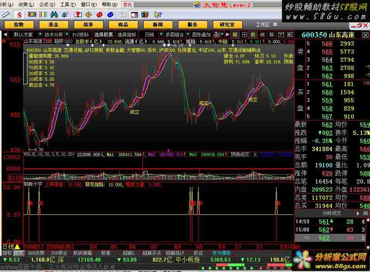Image resolution: width=370 pixels, height=272 pixels.
Task: Click the striped color bars icon
Action: point(43,15)
